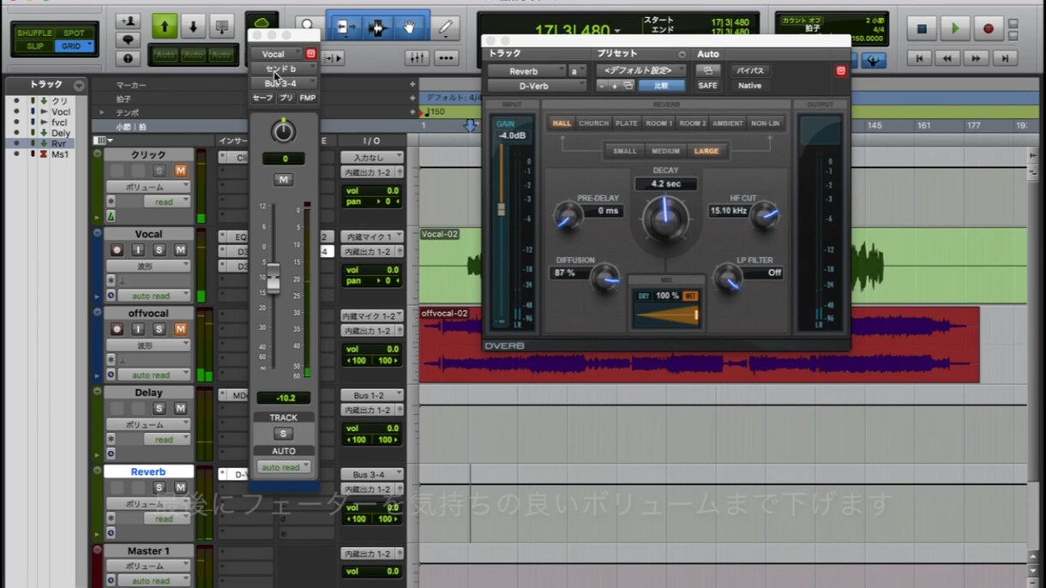Click the transport Rewind button
The image size is (1046, 588).
point(947,58)
